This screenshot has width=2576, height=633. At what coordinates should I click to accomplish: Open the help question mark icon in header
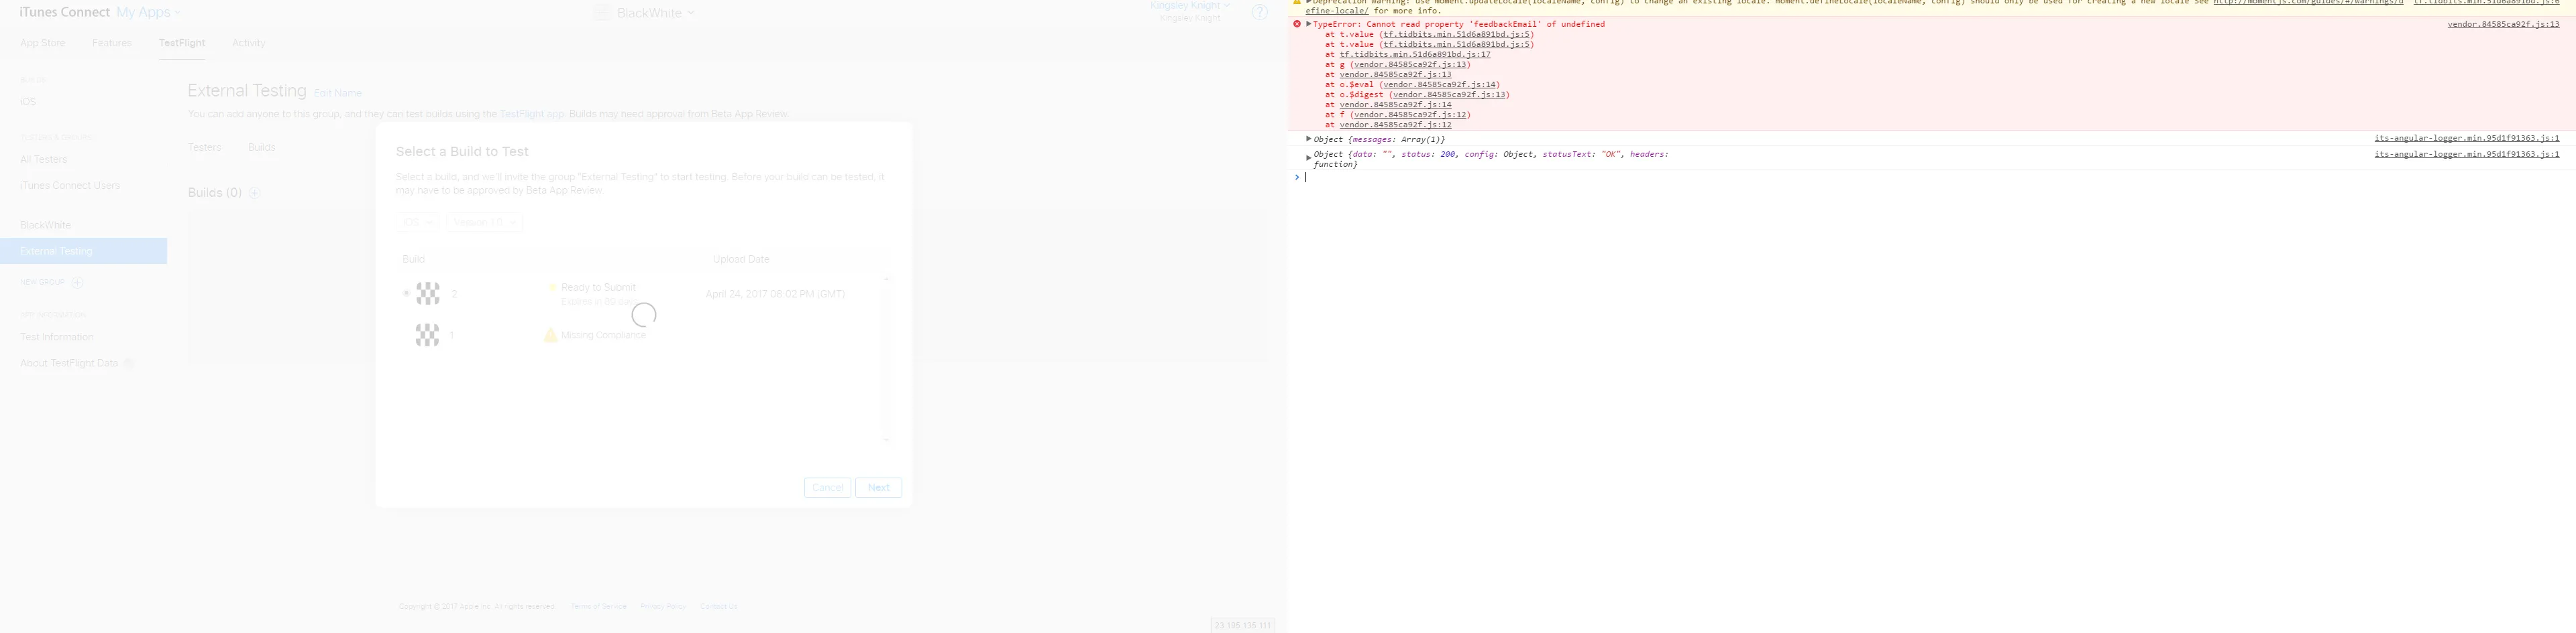[x=1259, y=13]
